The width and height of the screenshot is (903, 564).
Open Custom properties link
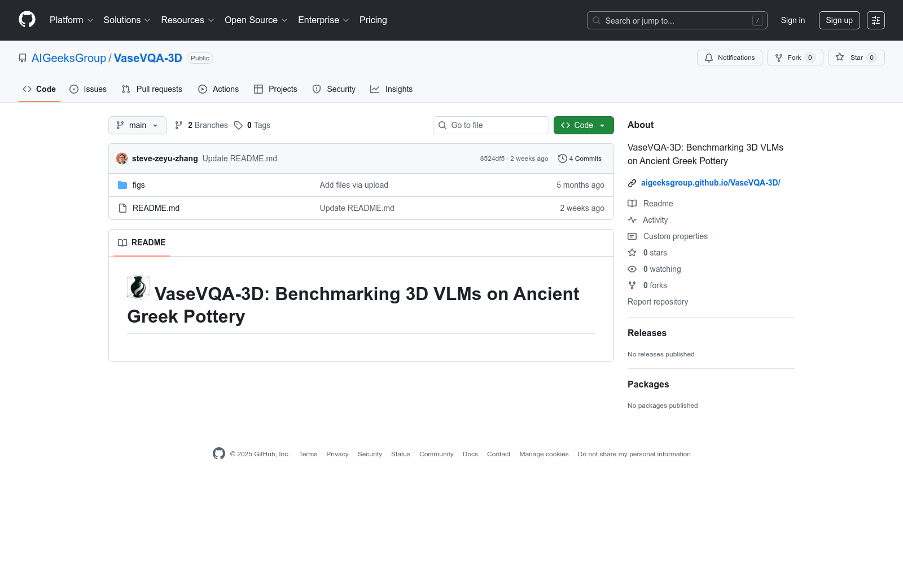(x=668, y=236)
